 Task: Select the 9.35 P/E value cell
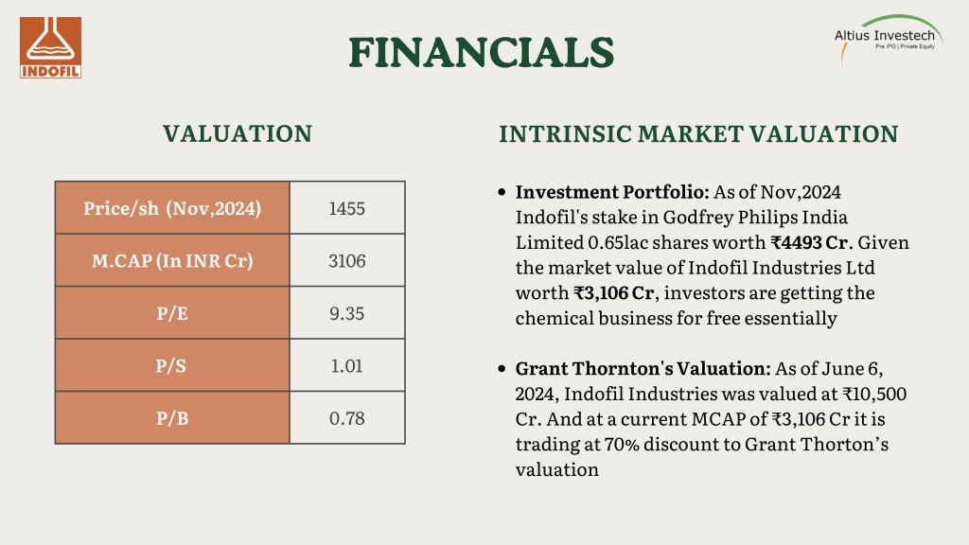(347, 313)
